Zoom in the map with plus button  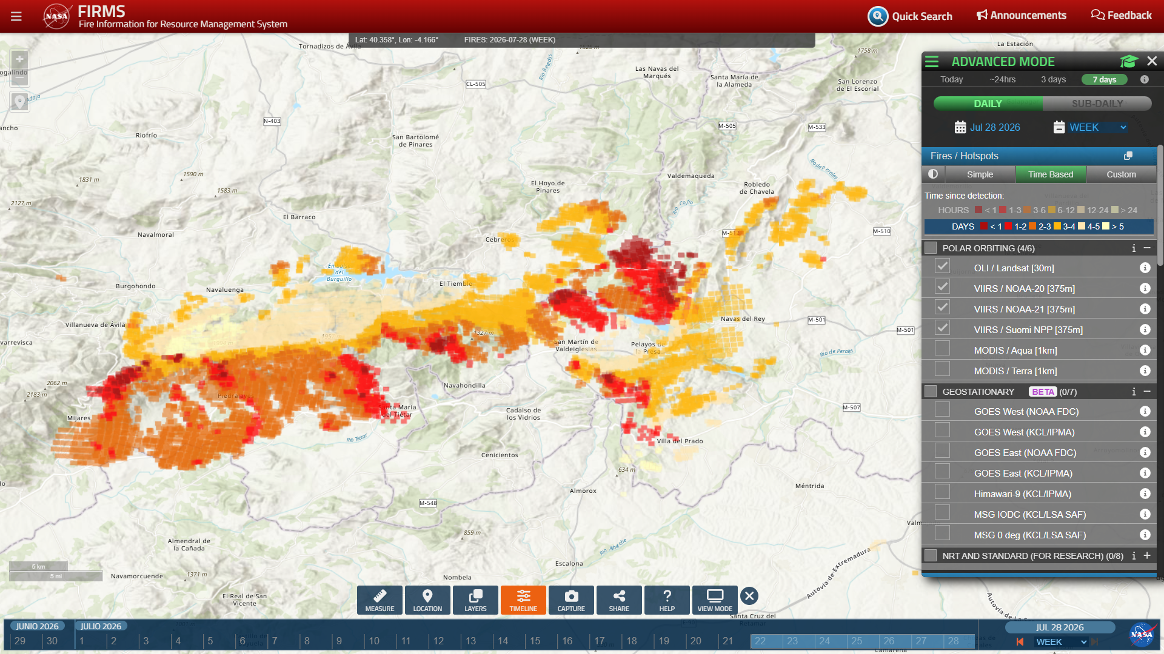(x=19, y=59)
